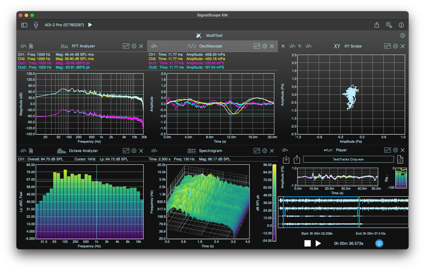Open MultiTool settings gear

pyautogui.click(x=403, y=36)
